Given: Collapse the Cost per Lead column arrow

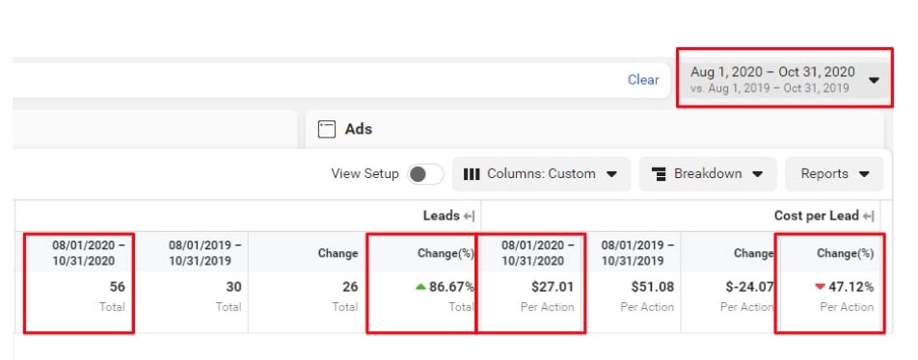Looking at the screenshot, I should tap(868, 217).
